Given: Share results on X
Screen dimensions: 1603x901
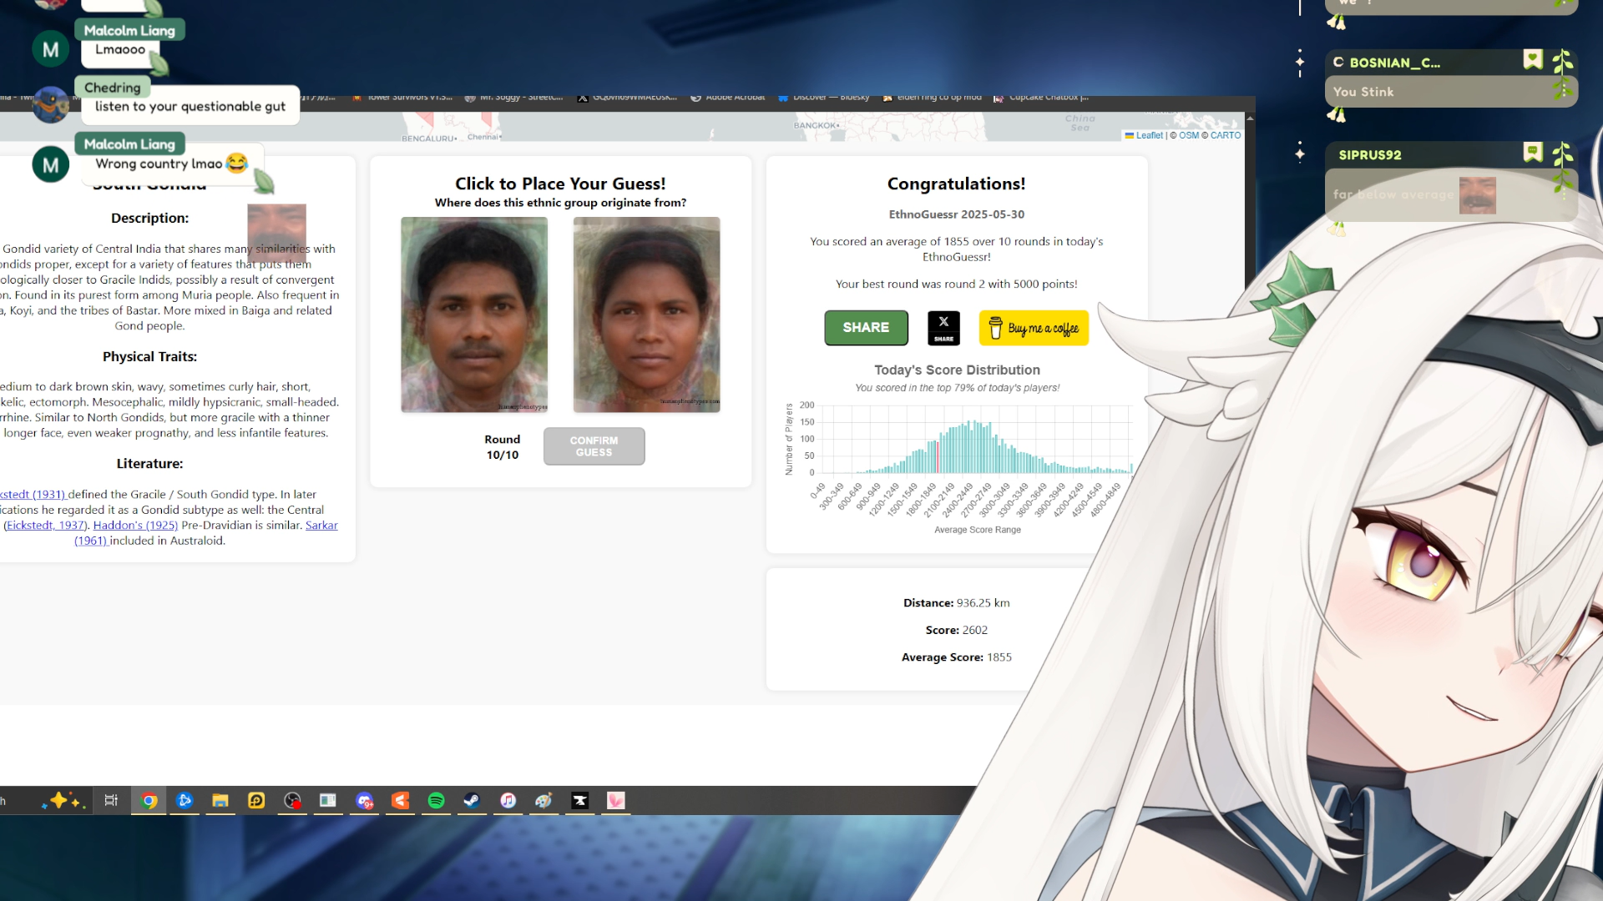Looking at the screenshot, I should pos(943,328).
